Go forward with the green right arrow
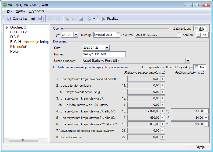Viewport: 213px width, 152px height. [x=58, y=19]
